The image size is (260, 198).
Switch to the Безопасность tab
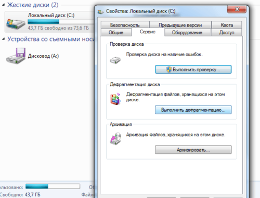click(x=125, y=25)
